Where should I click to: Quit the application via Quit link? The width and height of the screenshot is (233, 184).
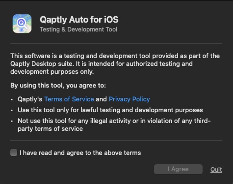point(216,169)
